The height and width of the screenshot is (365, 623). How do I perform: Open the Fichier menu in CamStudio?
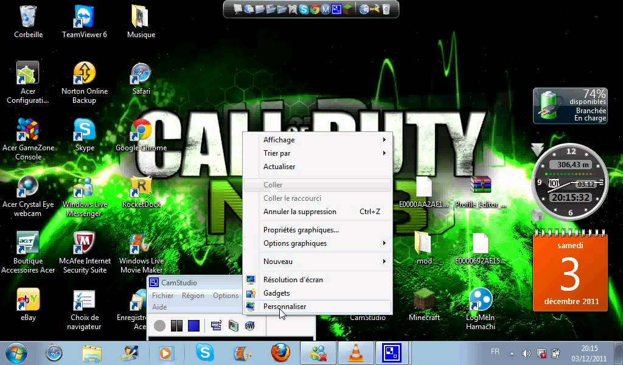click(162, 296)
